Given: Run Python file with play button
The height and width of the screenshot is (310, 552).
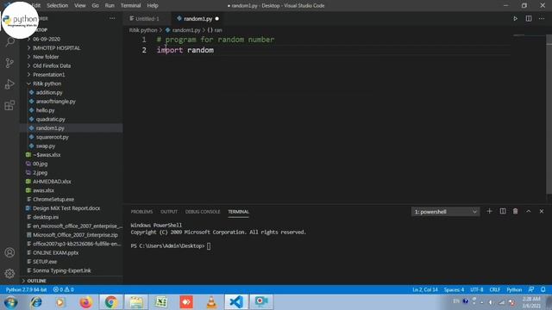Looking at the screenshot, I should tap(515, 19).
